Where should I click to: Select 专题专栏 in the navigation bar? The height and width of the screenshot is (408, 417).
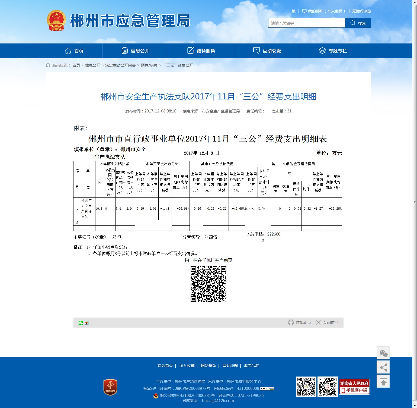(x=333, y=51)
